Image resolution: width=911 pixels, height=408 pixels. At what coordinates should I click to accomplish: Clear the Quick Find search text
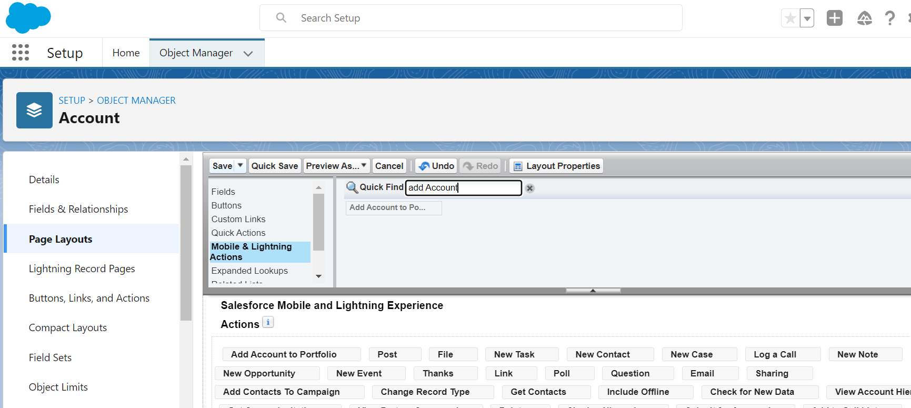point(530,188)
